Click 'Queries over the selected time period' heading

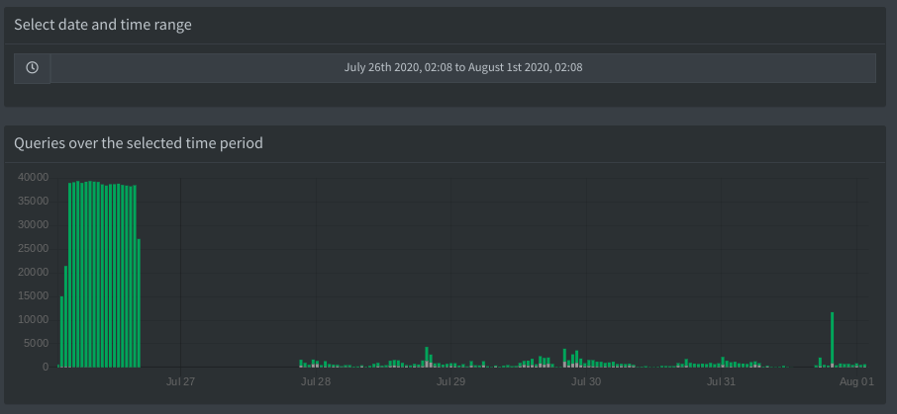pyautogui.click(x=139, y=143)
